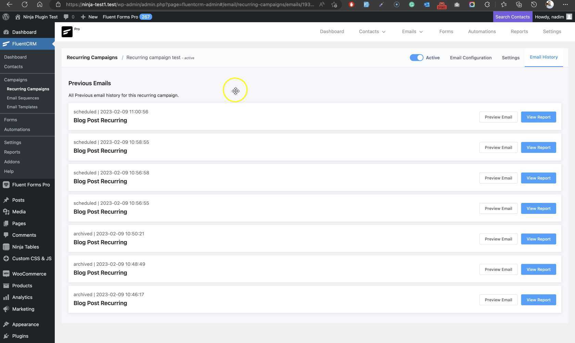Viewport: 575px width, 343px height.
Task: Open the Plugins sidebar icon
Action: pyautogui.click(x=6, y=336)
